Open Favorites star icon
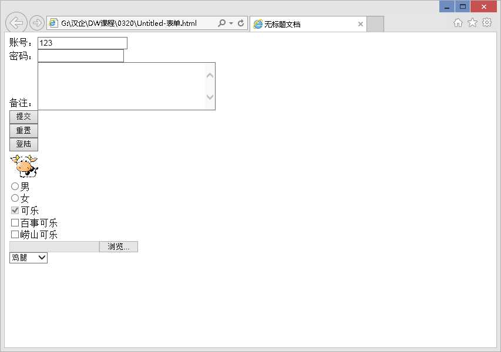 [472, 23]
